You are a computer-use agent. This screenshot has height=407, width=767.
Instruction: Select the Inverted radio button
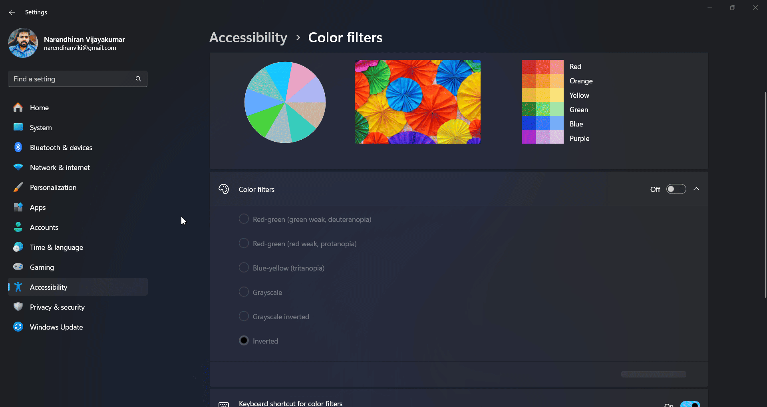pyautogui.click(x=244, y=341)
